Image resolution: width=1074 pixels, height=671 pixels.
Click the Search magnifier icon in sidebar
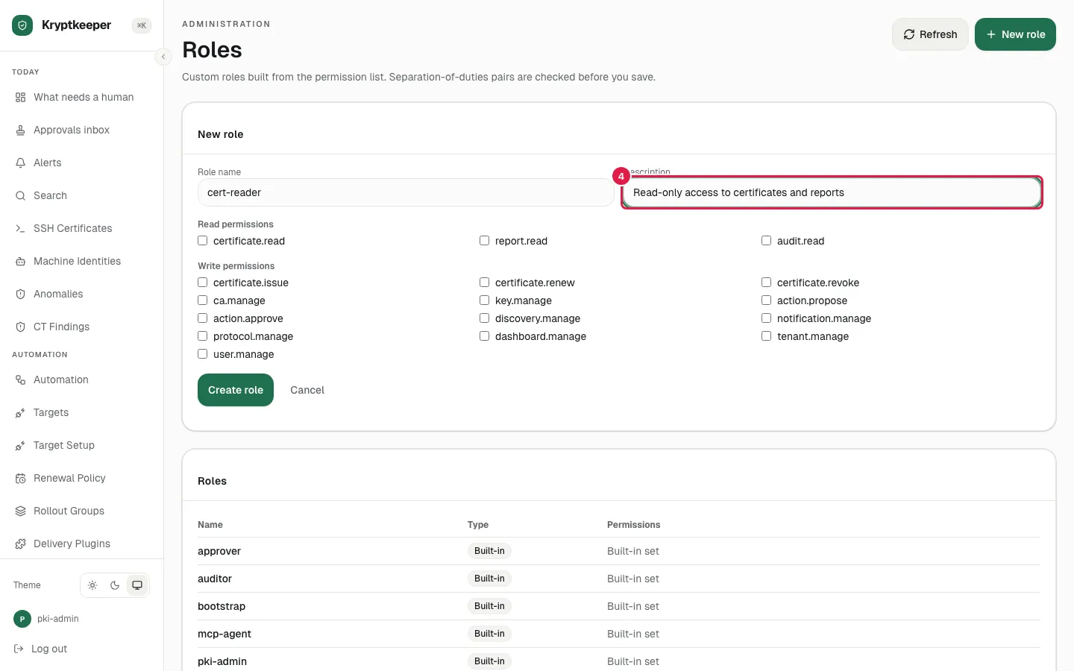click(x=20, y=195)
